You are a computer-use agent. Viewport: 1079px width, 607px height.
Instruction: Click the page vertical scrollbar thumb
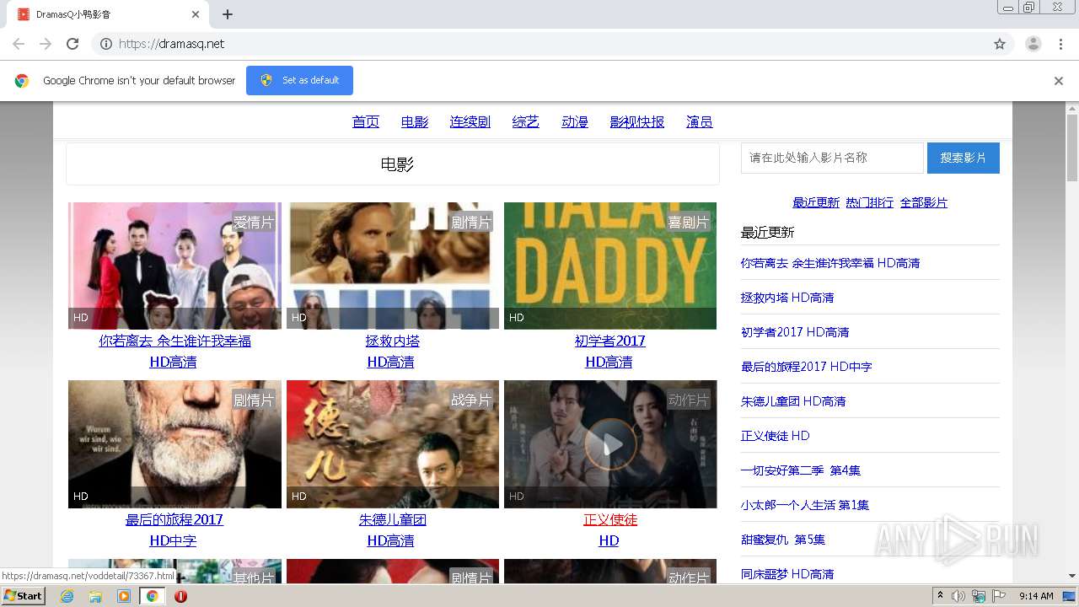click(1072, 148)
